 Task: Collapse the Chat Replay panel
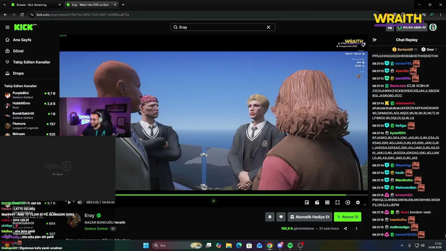click(x=375, y=40)
